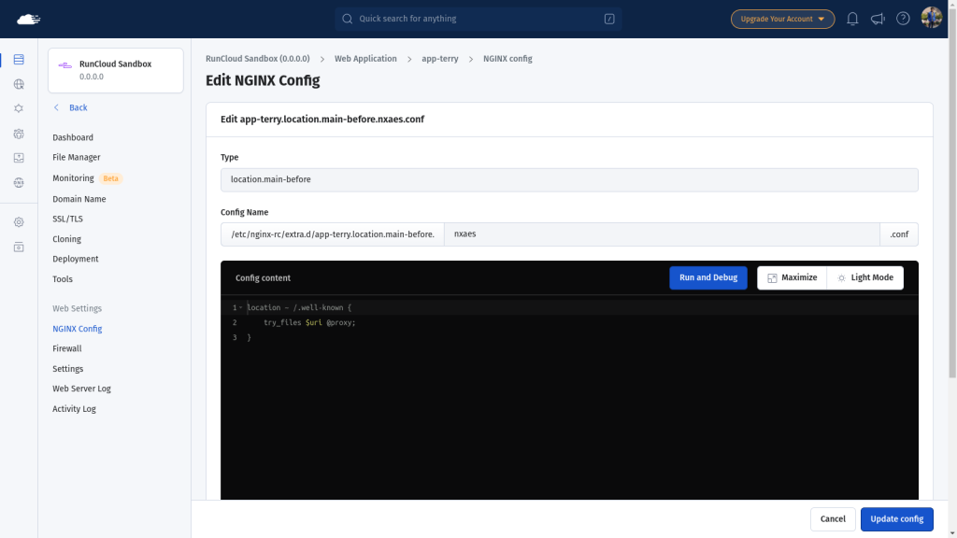Open the announcements megaphone icon
This screenshot has height=538, width=957.
[878, 19]
